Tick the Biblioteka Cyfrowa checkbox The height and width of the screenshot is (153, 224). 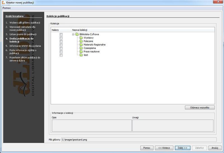[61, 34]
